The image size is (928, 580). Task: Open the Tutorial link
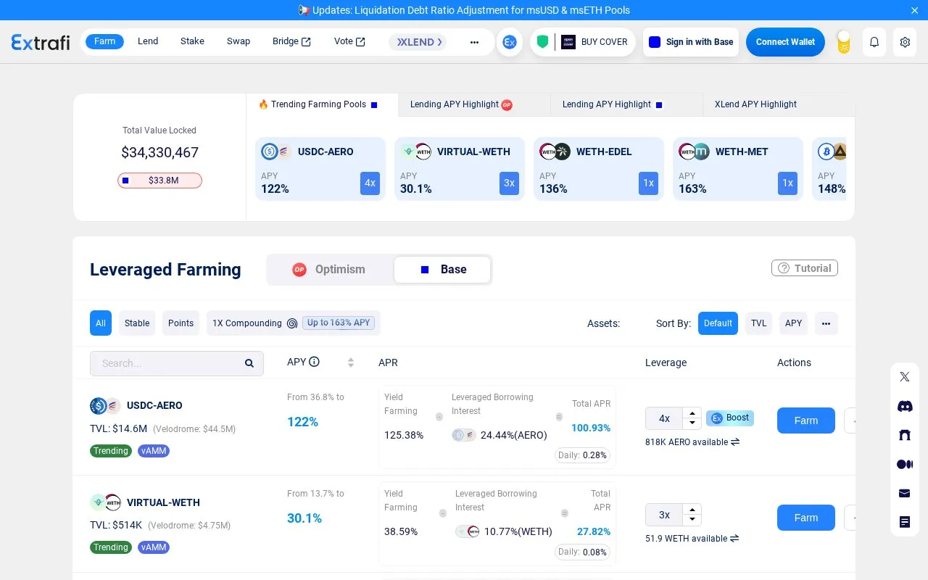tap(805, 268)
